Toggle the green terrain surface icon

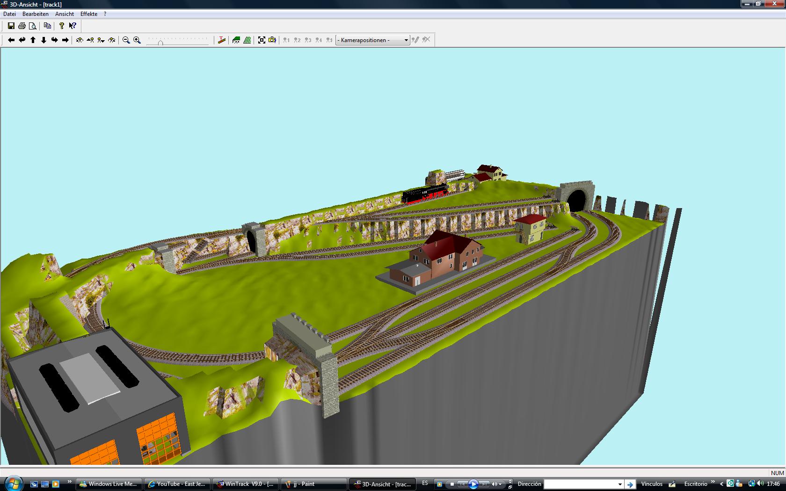tap(236, 40)
